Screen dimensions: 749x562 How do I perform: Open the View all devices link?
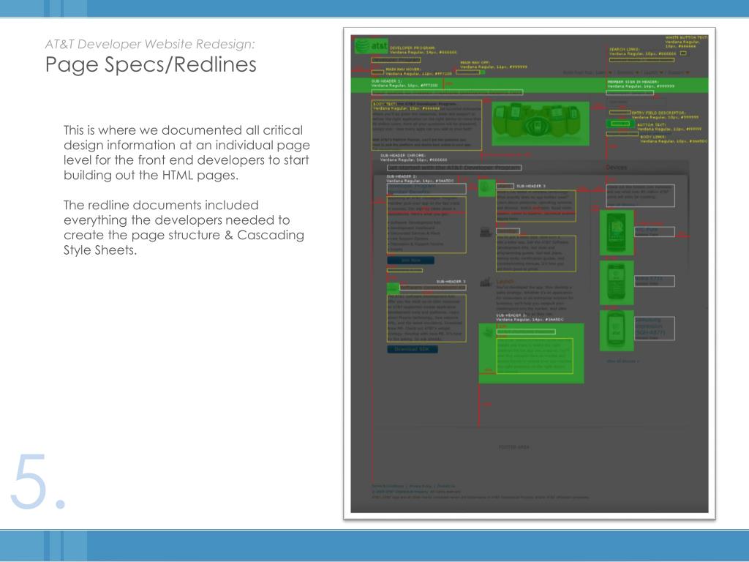(622, 361)
